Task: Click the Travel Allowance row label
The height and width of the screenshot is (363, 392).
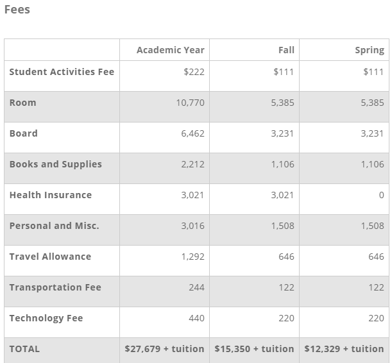Action: pyautogui.click(x=50, y=257)
